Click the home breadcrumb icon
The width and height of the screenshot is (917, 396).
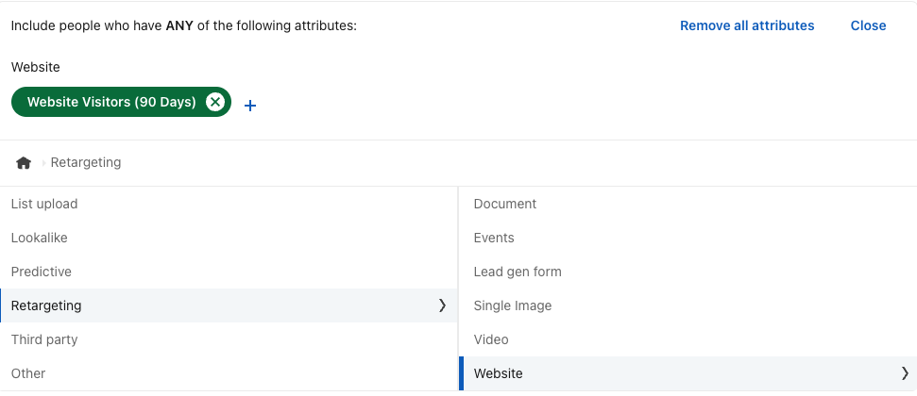[x=24, y=163]
